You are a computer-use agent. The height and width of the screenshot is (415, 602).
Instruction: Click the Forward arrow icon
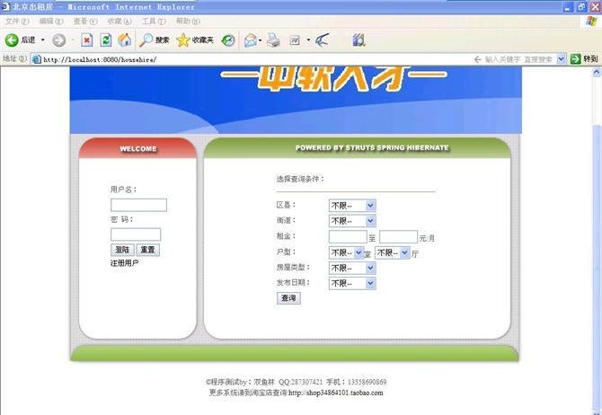pos(58,40)
